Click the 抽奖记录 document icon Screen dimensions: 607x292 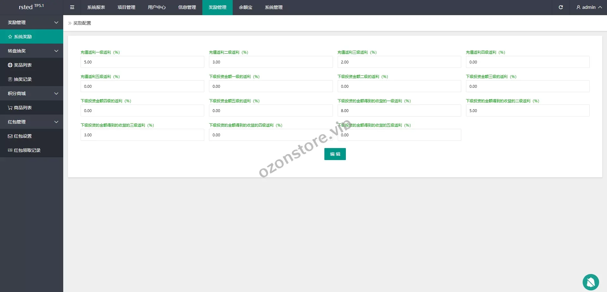coord(10,79)
